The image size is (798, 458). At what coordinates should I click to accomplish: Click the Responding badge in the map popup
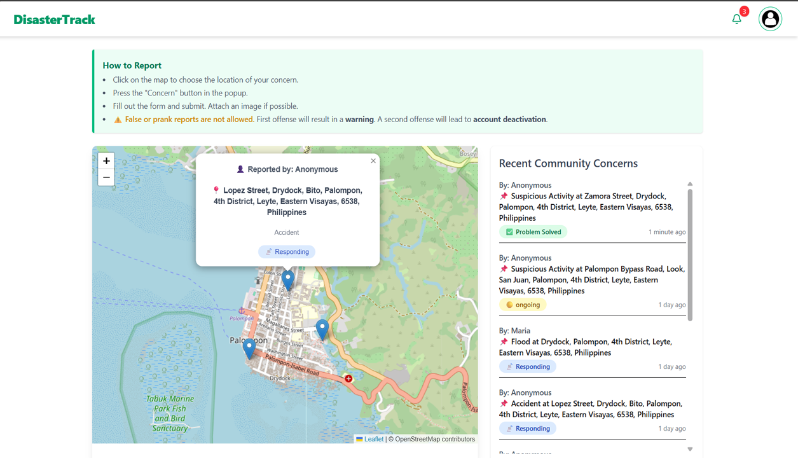click(x=287, y=252)
